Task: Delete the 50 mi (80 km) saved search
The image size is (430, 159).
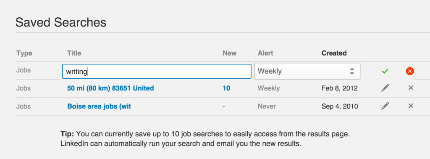Action: tap(411, 88)
